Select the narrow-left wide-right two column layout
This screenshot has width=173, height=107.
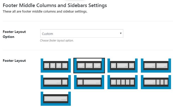pyautogui.click(x=89, y=82)
